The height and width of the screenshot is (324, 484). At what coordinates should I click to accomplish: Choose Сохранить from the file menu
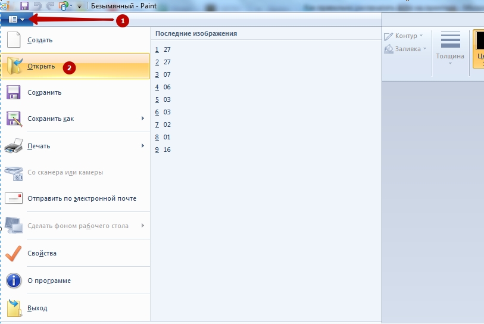44,92
